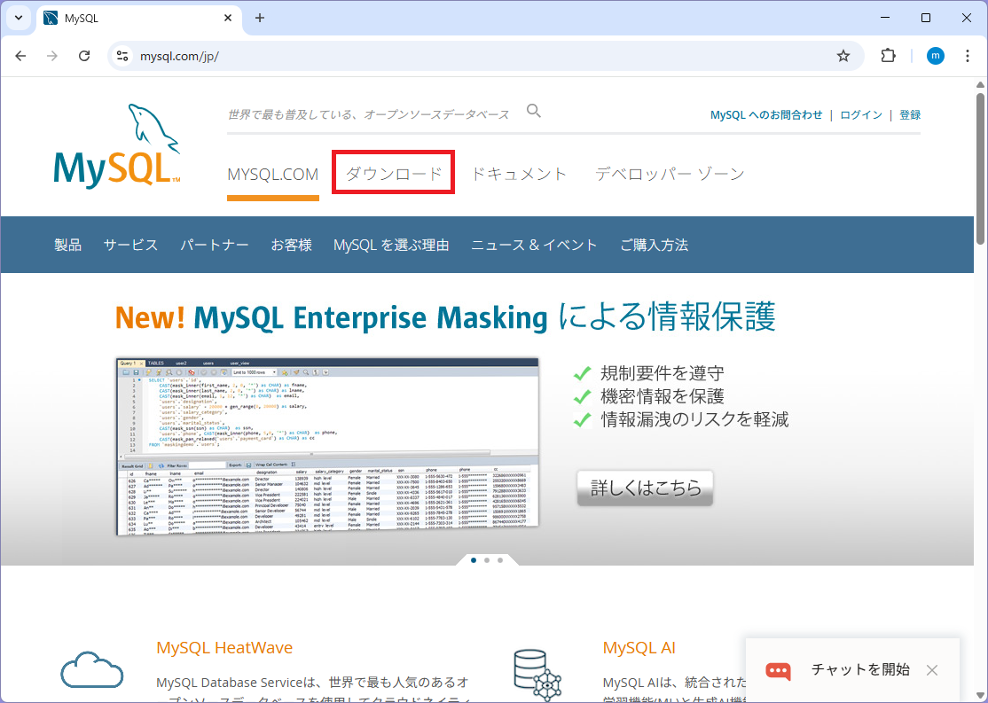This screenshot has width=988, height=703.
Task: Select the second carousel dot
Action: point(486,560)
